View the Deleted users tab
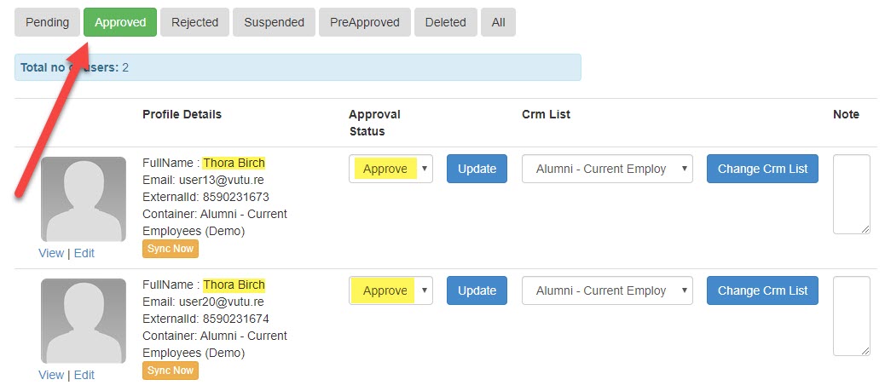This screenshot has height=391, width=885. [446, 22]
